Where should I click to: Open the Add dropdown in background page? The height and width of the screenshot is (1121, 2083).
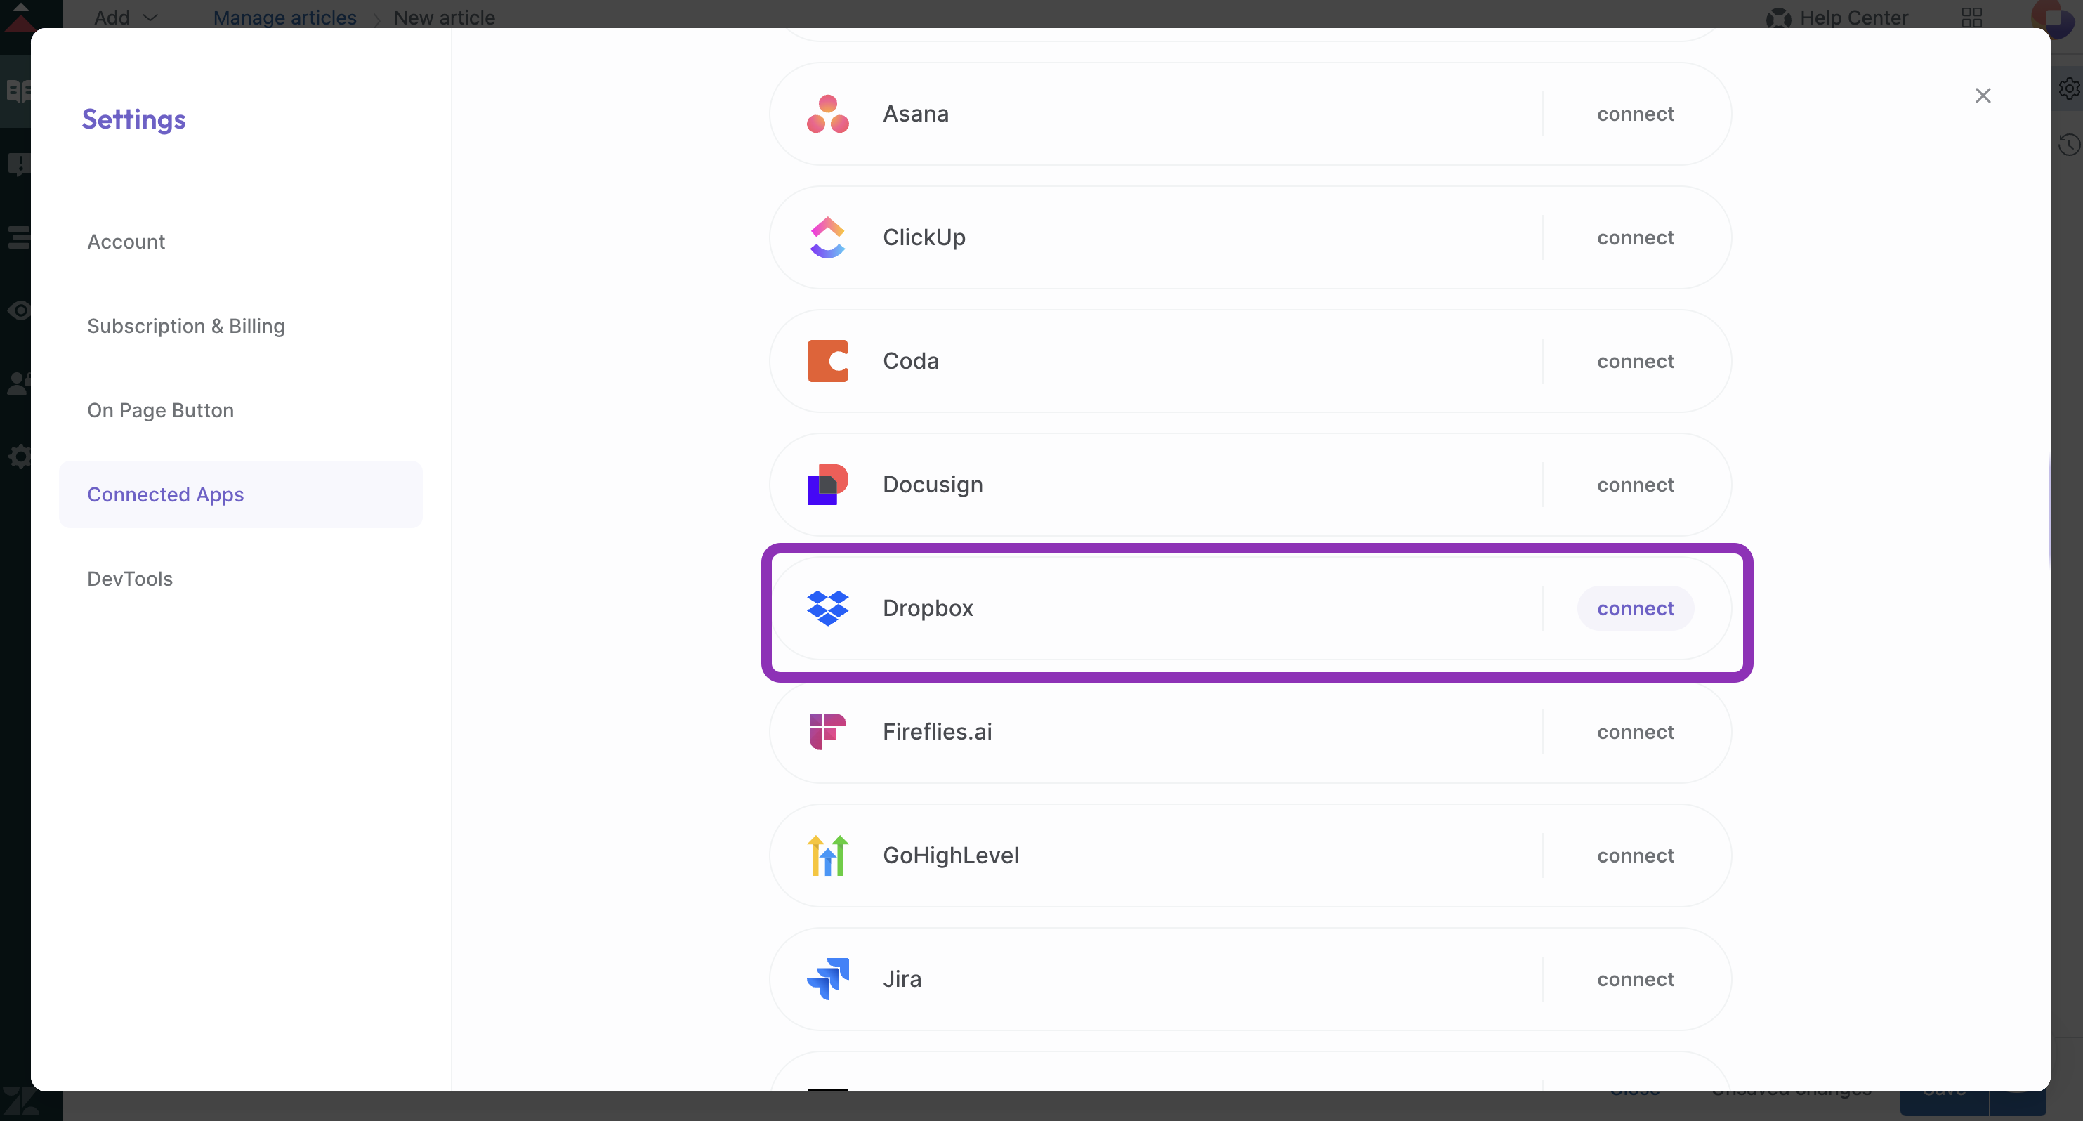(125, 17)
